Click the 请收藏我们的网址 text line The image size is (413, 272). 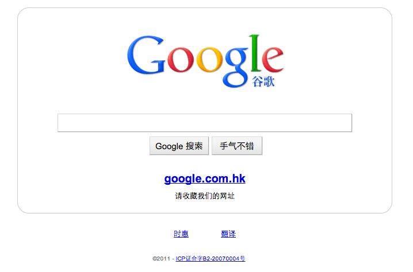pyautogui.click(x=205, y=196)
